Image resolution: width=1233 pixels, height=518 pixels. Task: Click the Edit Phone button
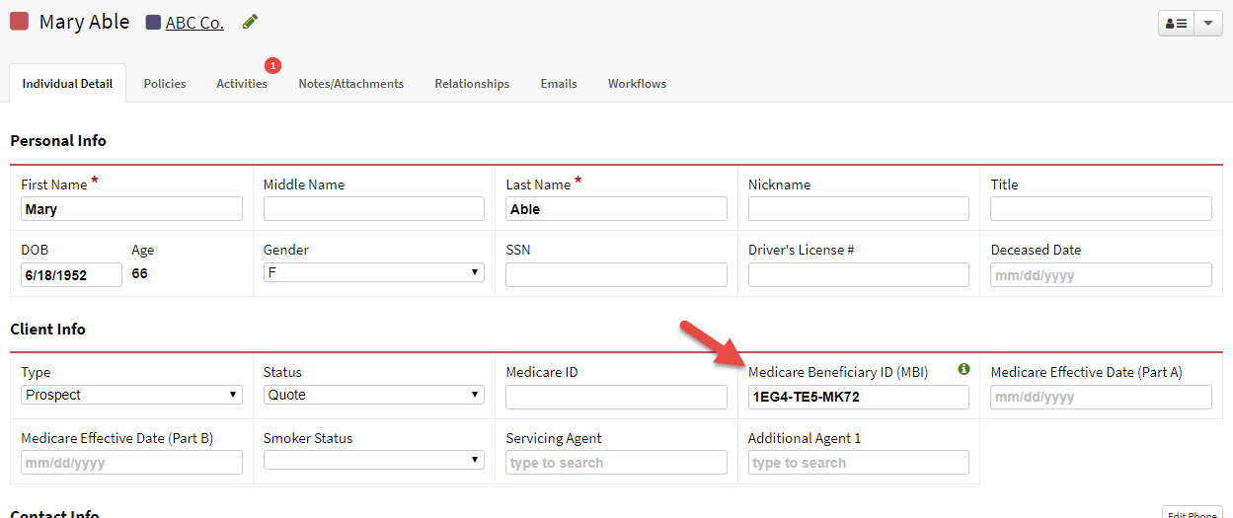[x=1193, y=513]
